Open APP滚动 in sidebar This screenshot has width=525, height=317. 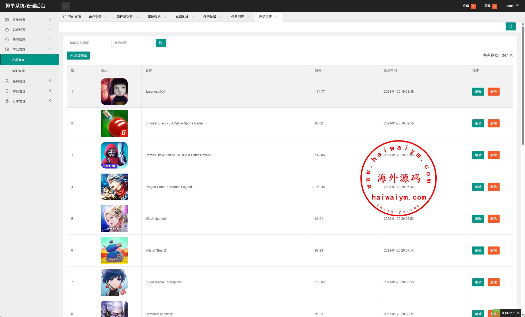point(18,71)
